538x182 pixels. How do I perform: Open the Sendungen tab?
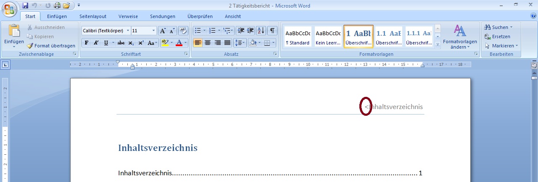[163, 16]
